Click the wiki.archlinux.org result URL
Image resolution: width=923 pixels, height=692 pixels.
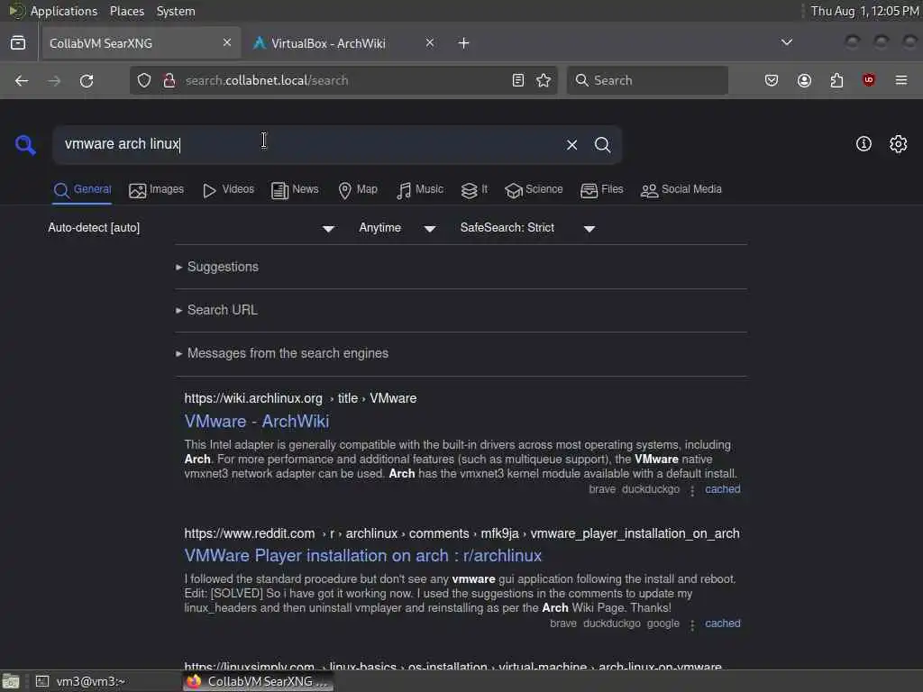pyautogui.click(x=300, y=399)
